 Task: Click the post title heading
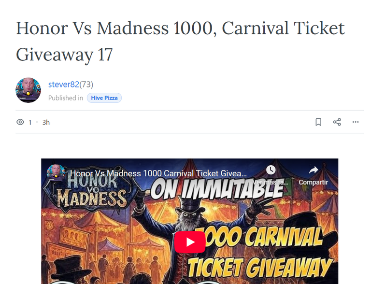click(180, 41)
